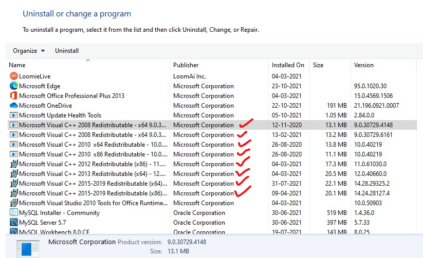The width and height of the screenshot is (423, 258).
Task: Click the Microsoft Office Professional Plus icon
Action: pos(14,95)
